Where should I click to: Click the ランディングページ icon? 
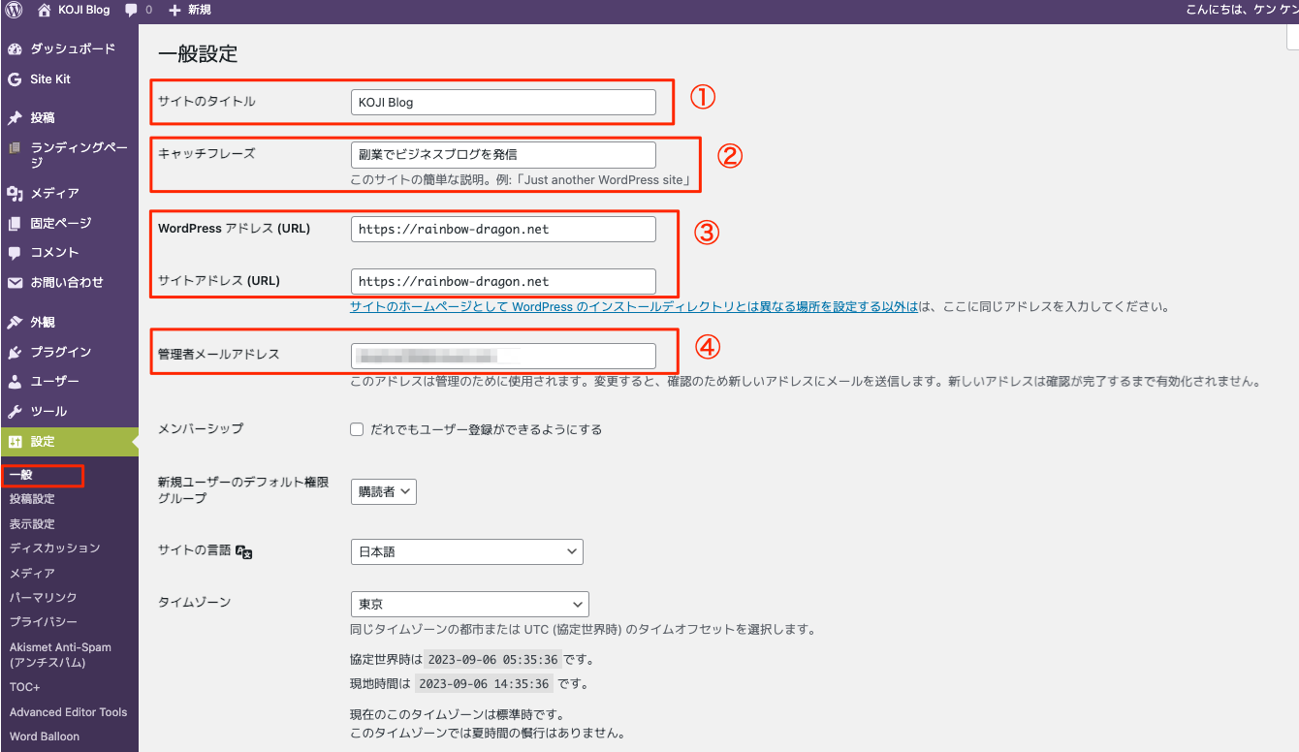(x=15, y=148)
